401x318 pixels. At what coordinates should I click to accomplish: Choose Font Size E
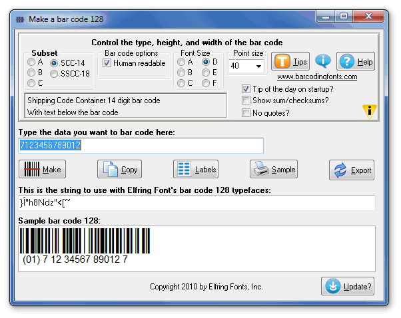(x=206, y=73)
